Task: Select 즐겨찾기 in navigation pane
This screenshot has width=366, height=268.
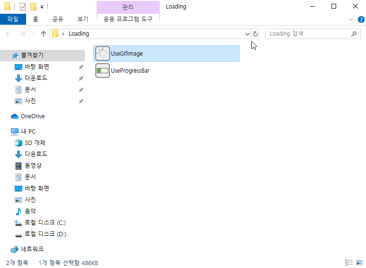Action: pyautogui.click(x=42, y=56)
